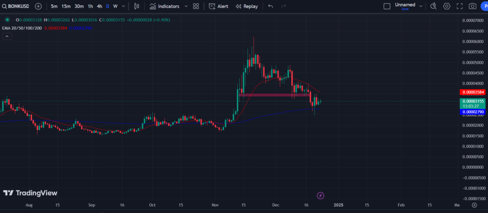Click the blue Publish button

click(484, 6)
